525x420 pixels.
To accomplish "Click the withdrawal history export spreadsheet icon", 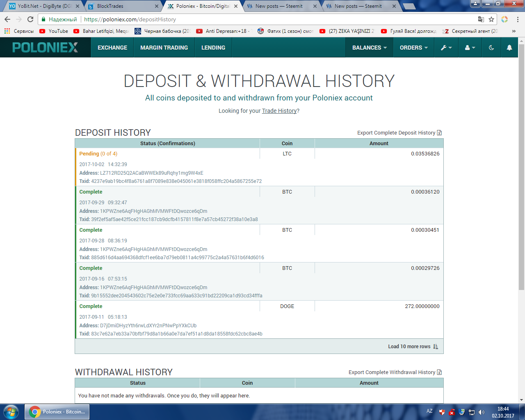I will pyautogui.click(x=439, y=372).
